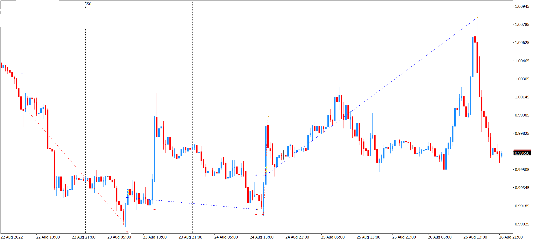The image size is (533, 241).
Task: Click the 1.00625 price level label
Action: 522,43
